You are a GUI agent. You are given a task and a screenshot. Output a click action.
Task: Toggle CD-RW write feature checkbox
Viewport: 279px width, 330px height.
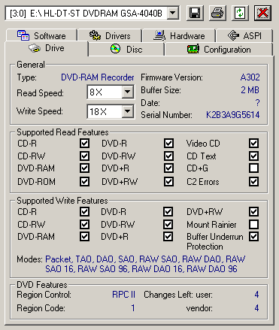coord(84,224)
